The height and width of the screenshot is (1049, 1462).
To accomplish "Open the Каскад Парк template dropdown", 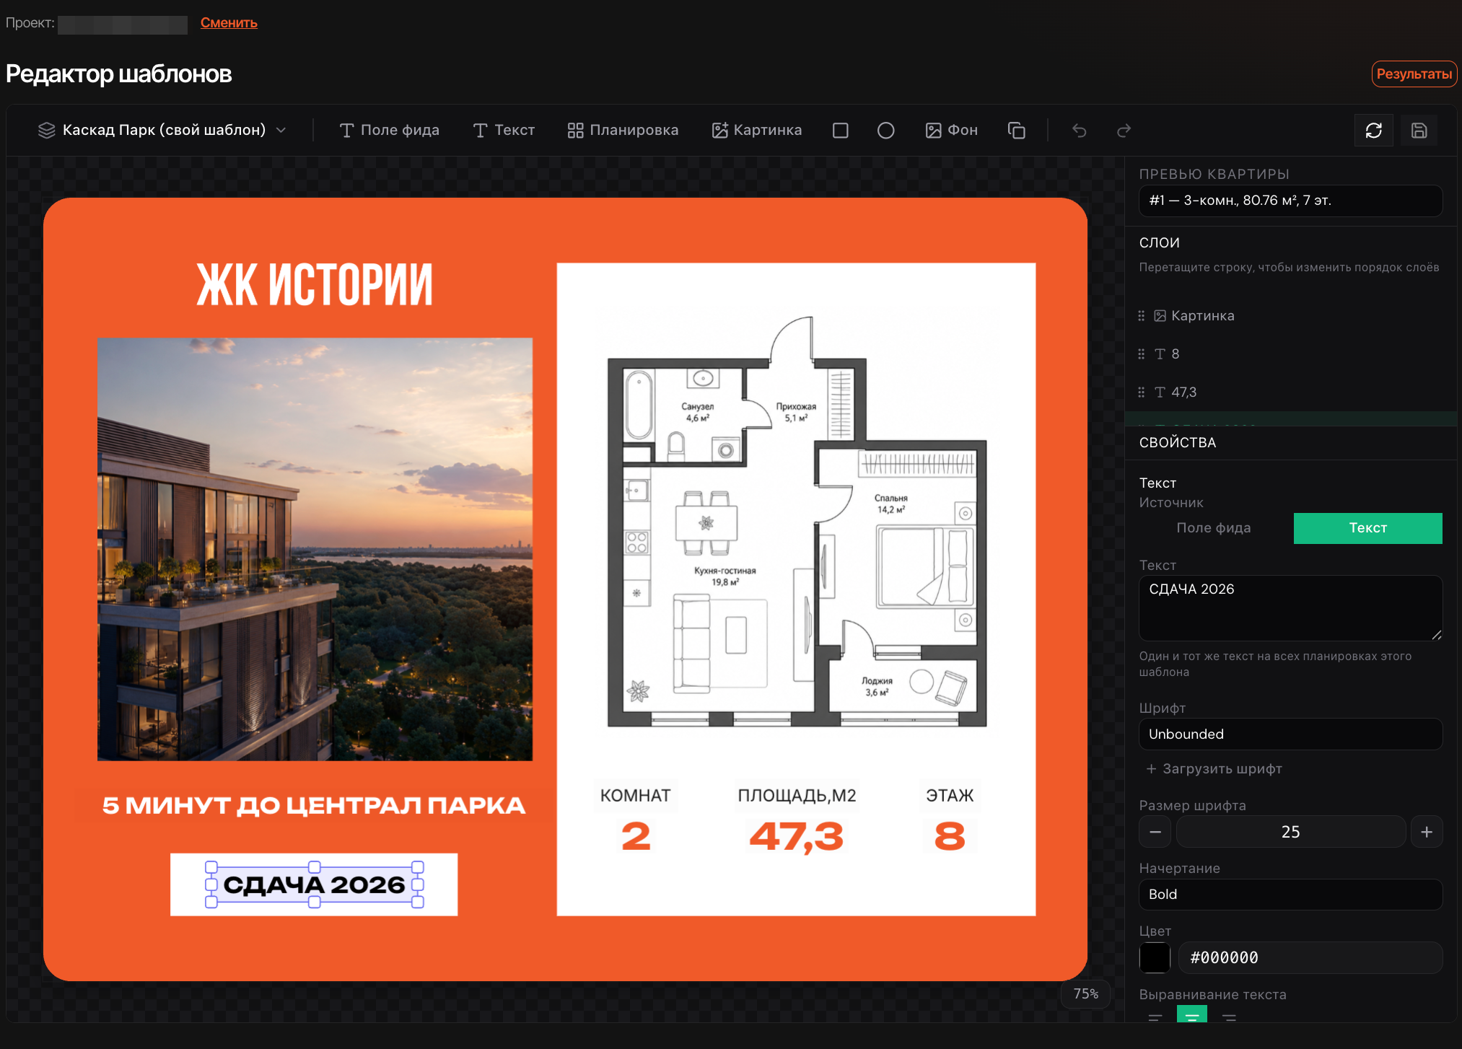I will pos(162,131).
